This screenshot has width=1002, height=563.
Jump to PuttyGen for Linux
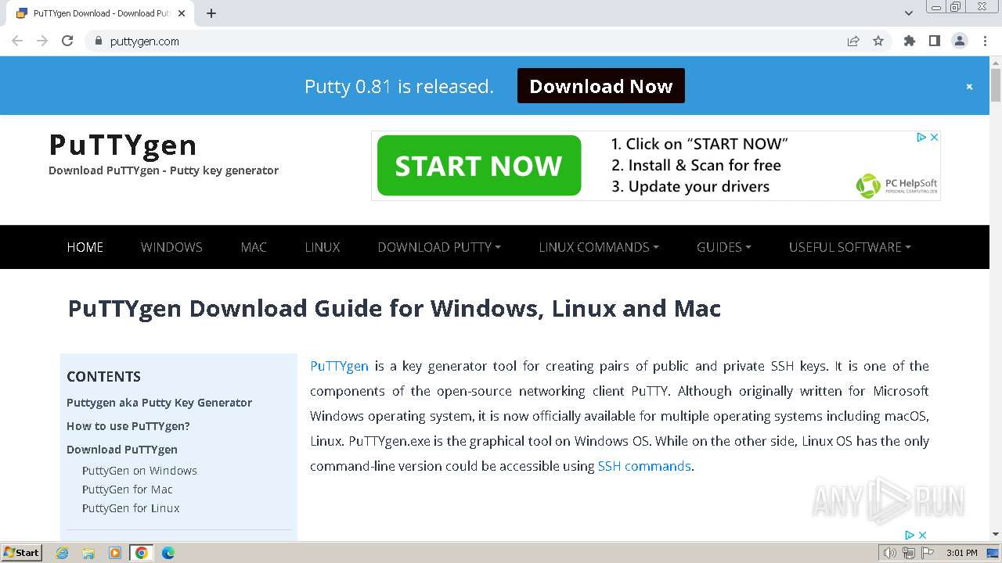point(131,508)
